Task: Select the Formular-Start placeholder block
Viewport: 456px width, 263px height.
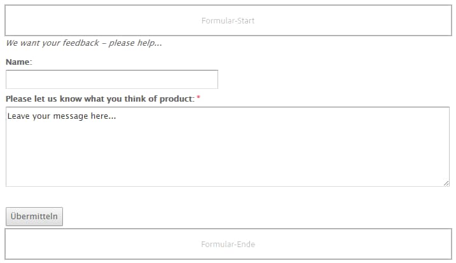Action: (x=228, y=20)
